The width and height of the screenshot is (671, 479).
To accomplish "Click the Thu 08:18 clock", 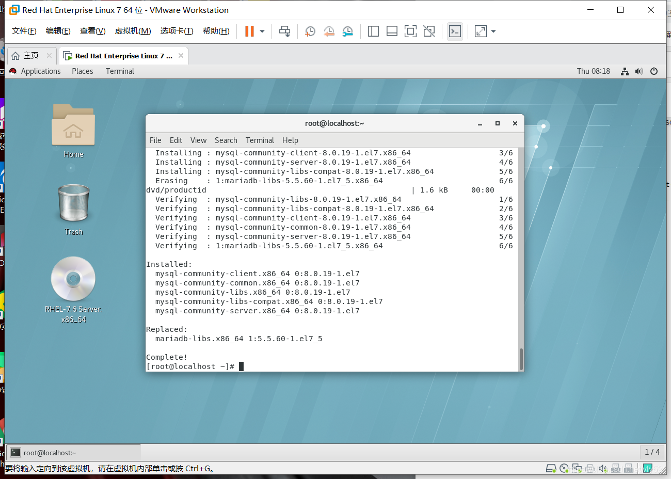I will click(x=594, y=71).
